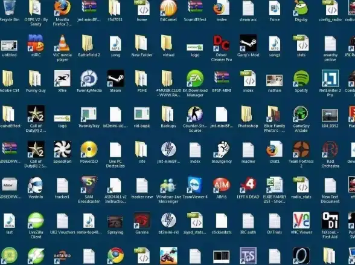Open the IRC auth text file
This screenshot has height=265, width=355.
(x=248, y=221)
